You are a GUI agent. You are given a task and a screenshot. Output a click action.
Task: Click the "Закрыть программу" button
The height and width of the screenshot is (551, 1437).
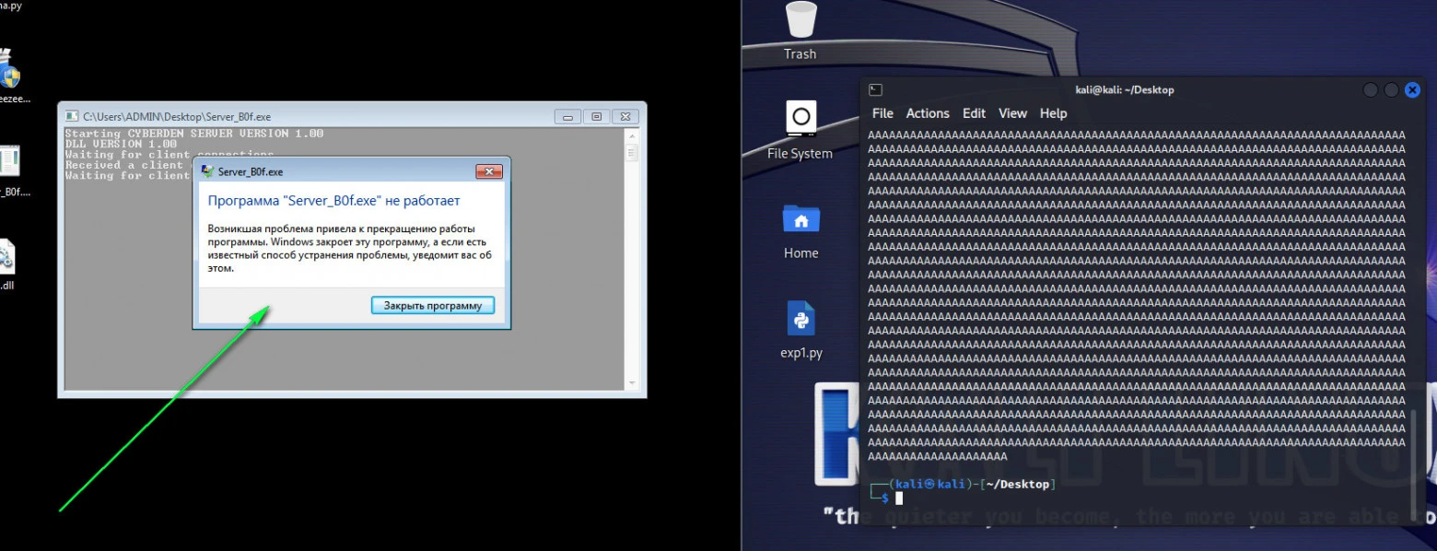pos(433,305)
